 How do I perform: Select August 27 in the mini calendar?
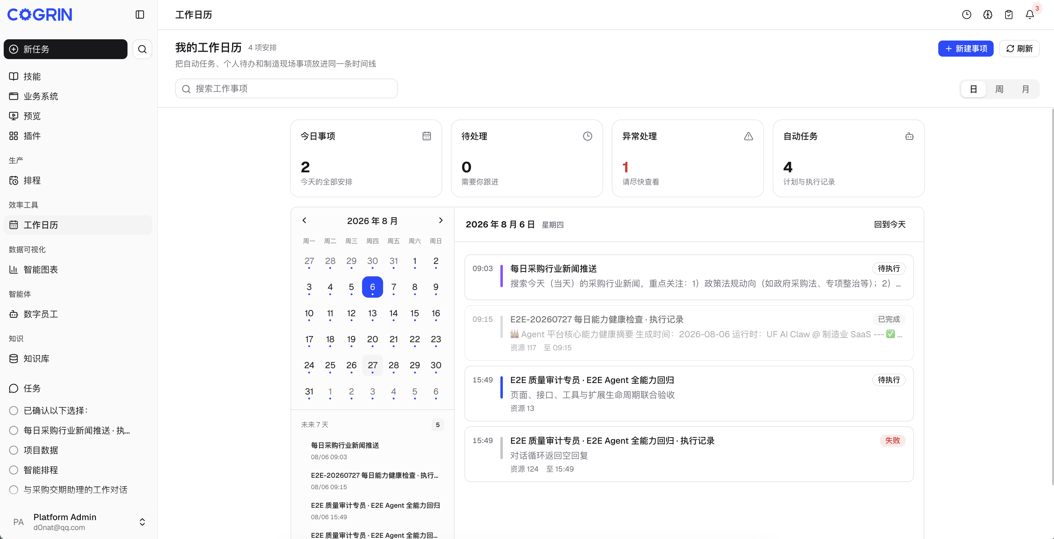pos(372,365)
